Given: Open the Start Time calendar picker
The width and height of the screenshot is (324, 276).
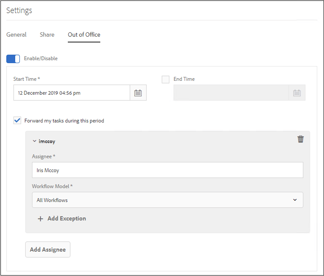Looking at the screenshot, I should pyautogui.click(x=138, y=93).
